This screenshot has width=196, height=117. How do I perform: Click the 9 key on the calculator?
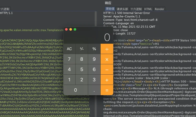tap(94, 59)
